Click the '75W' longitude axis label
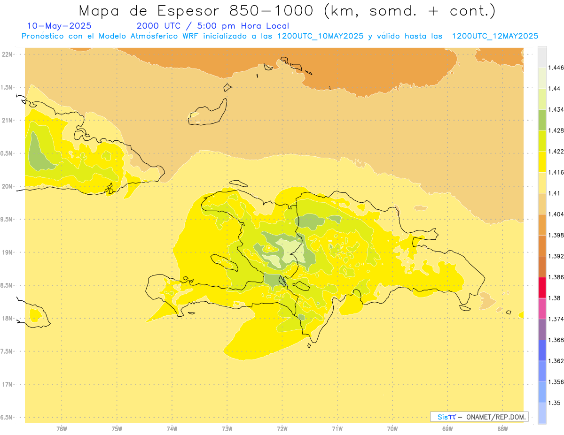Screen dimensions: 564x435 [117, 428]
